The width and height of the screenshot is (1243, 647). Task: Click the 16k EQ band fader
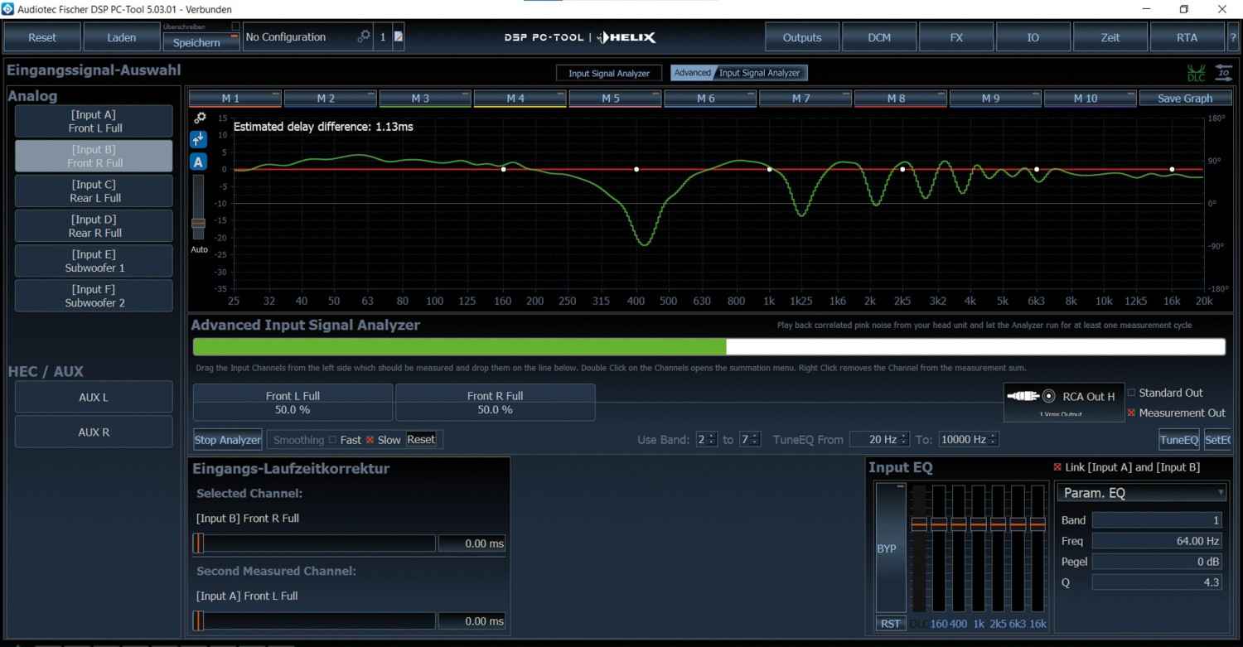point(1037,524)
